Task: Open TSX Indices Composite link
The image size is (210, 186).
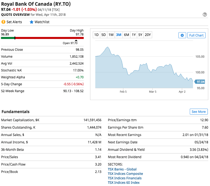Action: point(125,174)
